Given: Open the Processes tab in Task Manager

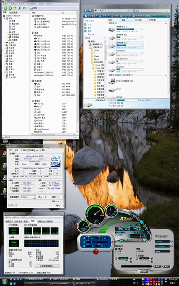Looking at the screenshot, I should 19,221.
